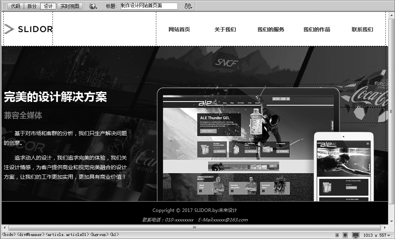Select the <hgroup> tag in tag selector
Screen dimensions: 395x239
99,235
